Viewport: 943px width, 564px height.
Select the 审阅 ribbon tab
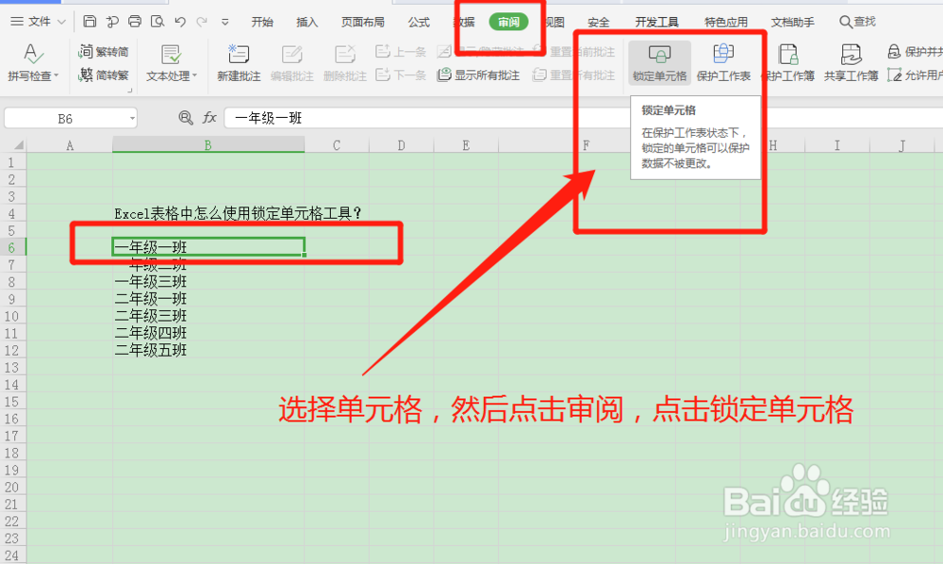point(509,23)
